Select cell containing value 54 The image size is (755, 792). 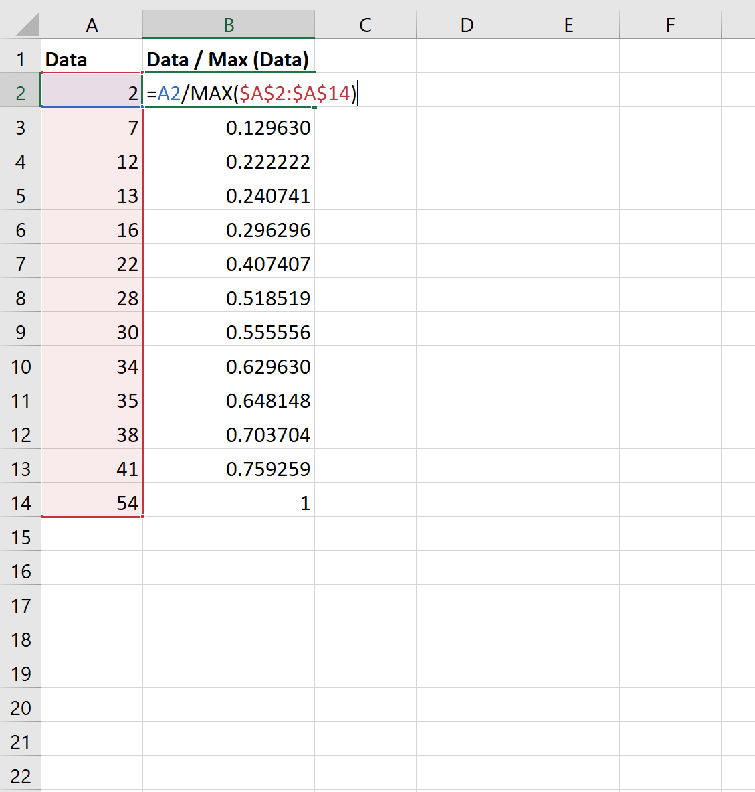point(92,503)
